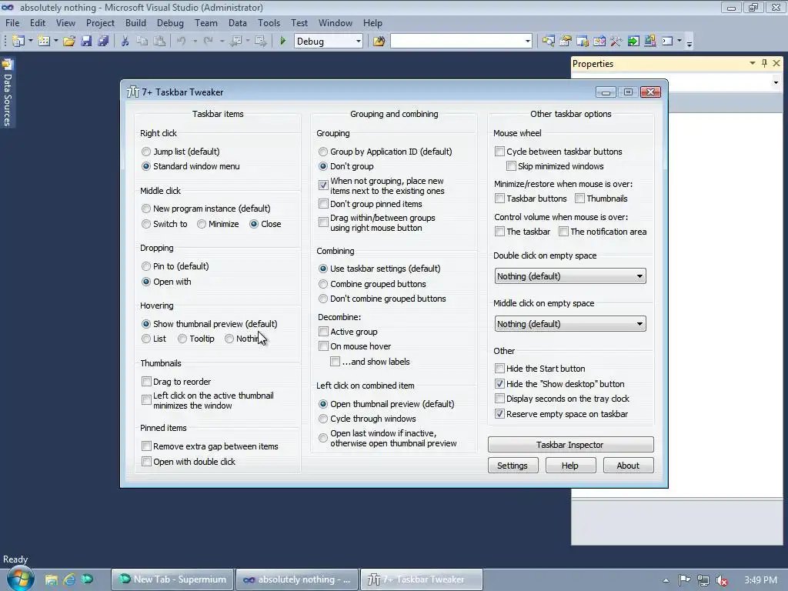
Task: Open the Debug menu
Action: coord(170,23)
